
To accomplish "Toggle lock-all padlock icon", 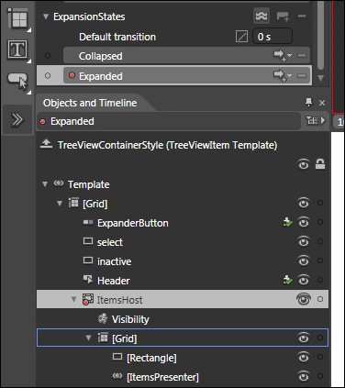I will pos(320,164).
